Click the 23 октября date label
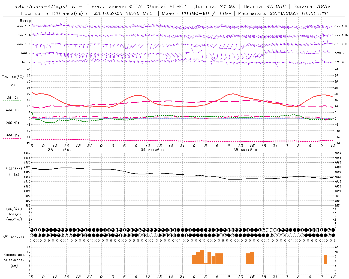This screenshot has height=279, width=349. [x=60, y=150]
